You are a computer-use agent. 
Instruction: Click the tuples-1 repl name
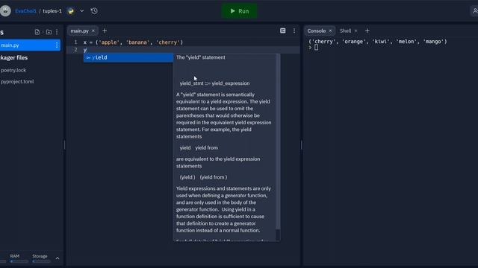[x=52, y=11]
